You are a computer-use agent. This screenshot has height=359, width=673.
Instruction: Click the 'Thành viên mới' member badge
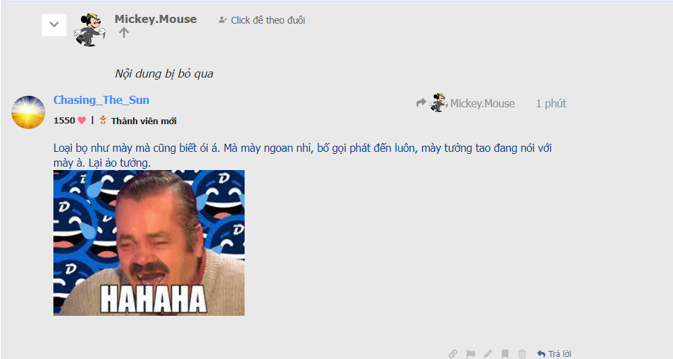pyautogui.click(x=144, y=121)
